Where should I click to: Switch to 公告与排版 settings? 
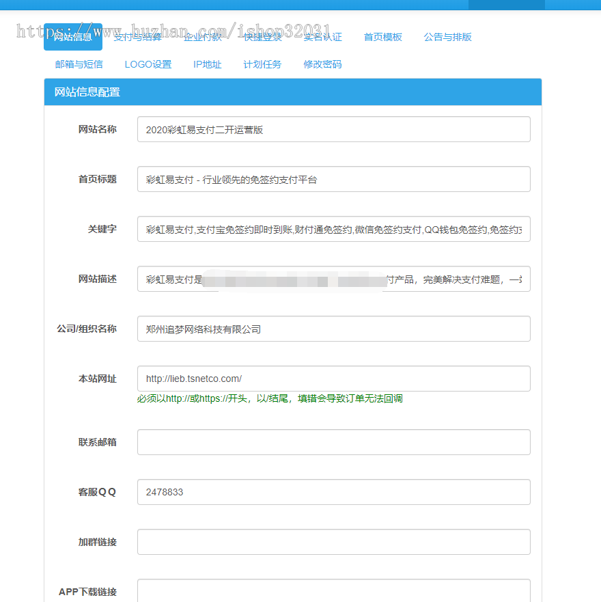pyautogui.click(x=447, y=37)
